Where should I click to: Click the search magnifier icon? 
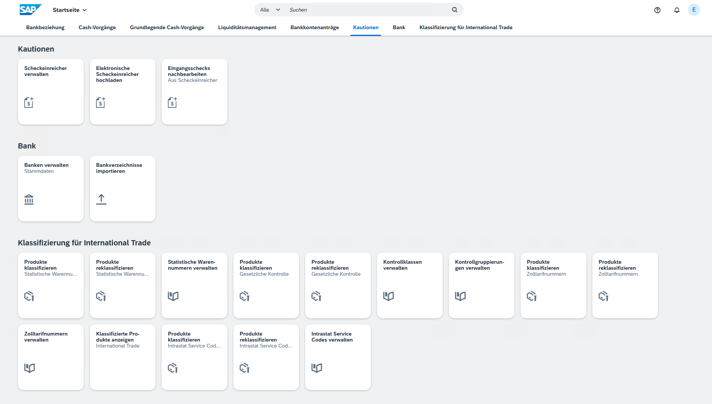(x=455, y=10)
